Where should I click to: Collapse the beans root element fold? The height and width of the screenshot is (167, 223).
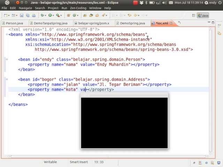click(7, 34)
